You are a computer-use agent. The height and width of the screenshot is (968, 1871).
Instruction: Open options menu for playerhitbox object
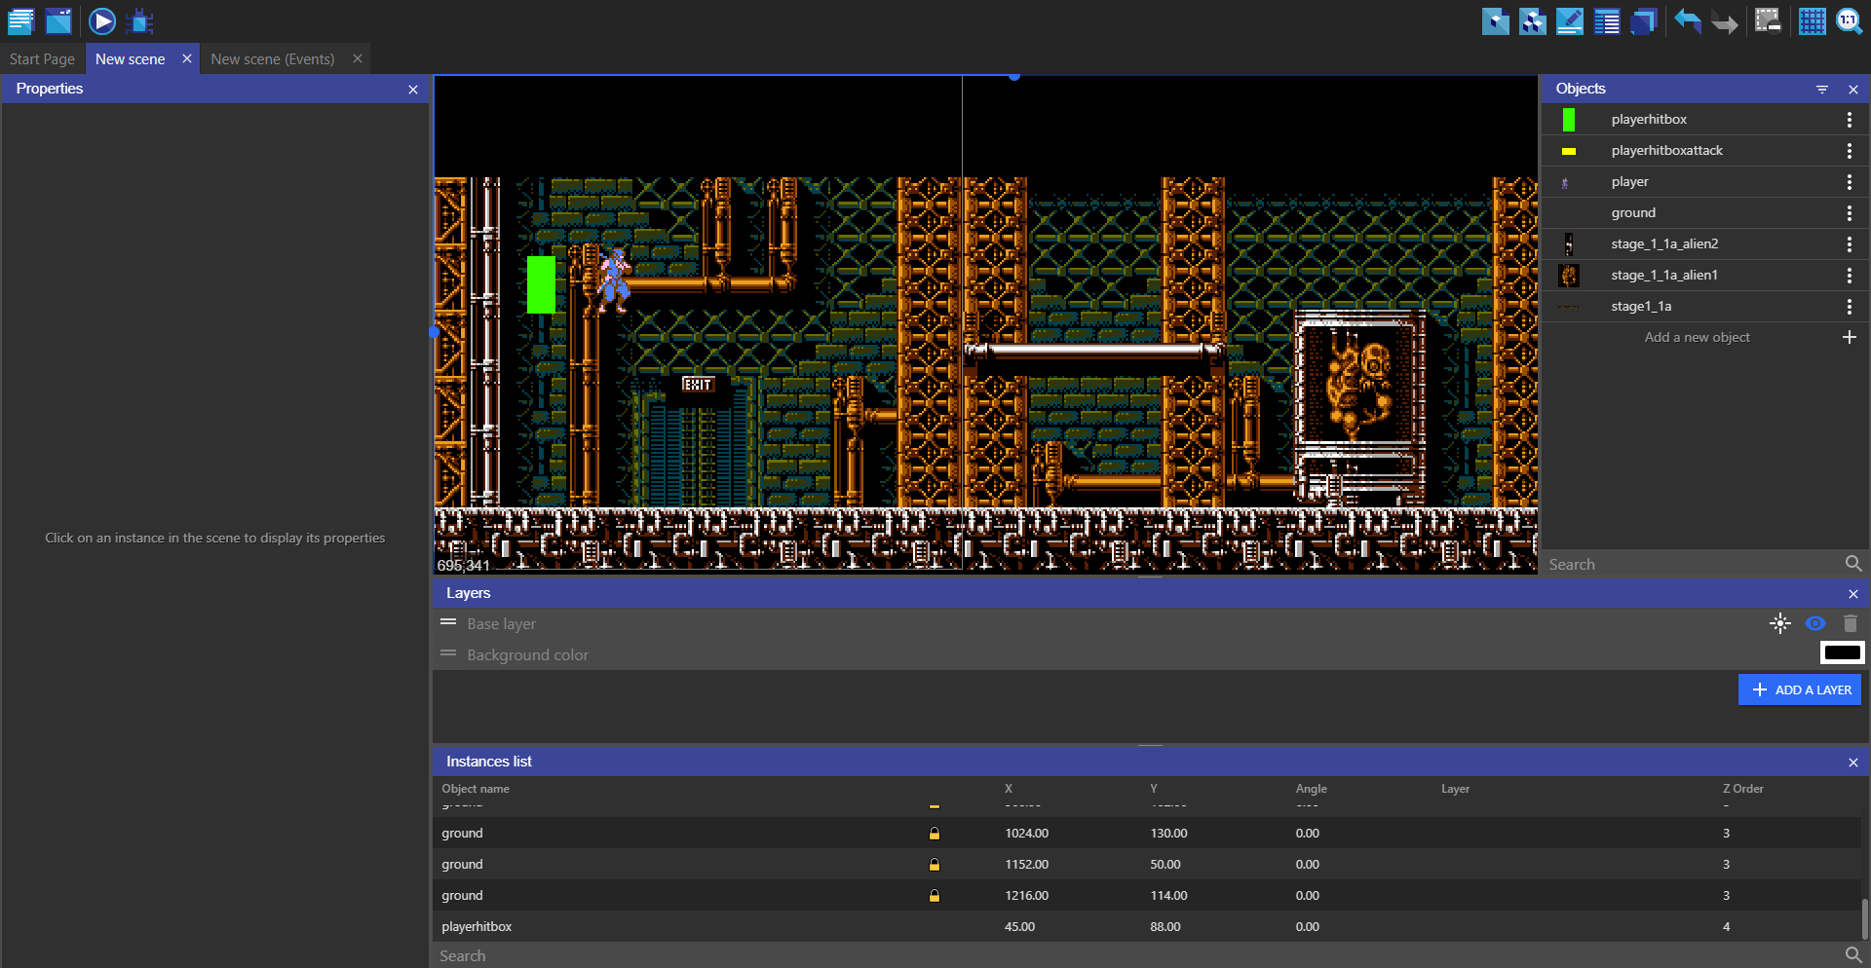[1849, 120]
